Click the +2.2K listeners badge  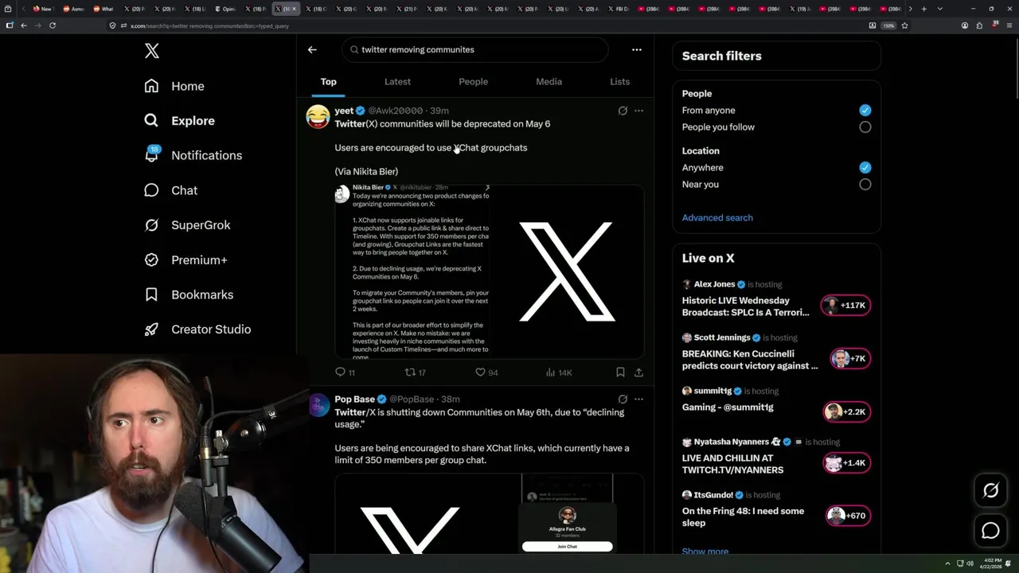[x=846, y=411]
